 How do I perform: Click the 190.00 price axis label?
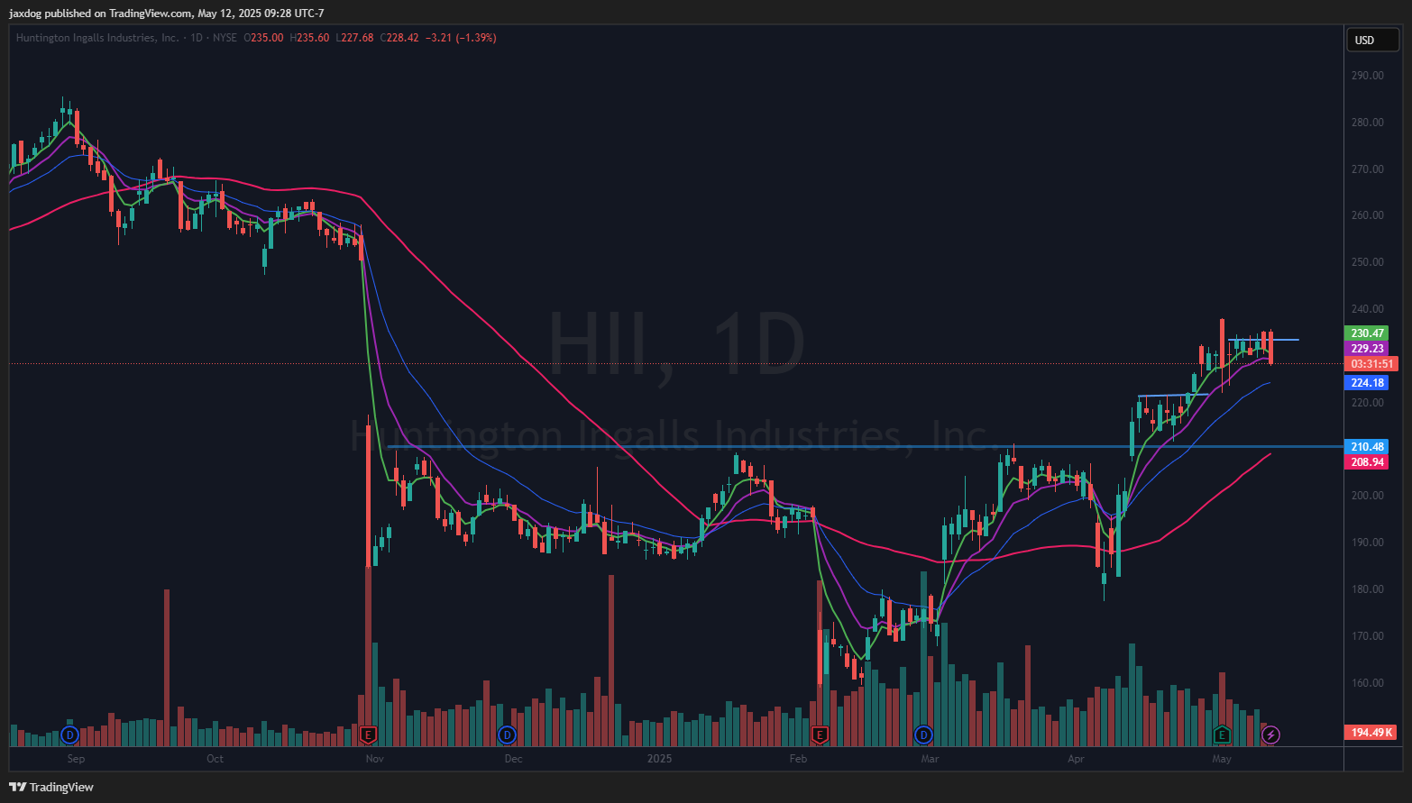coord(1367,543)
